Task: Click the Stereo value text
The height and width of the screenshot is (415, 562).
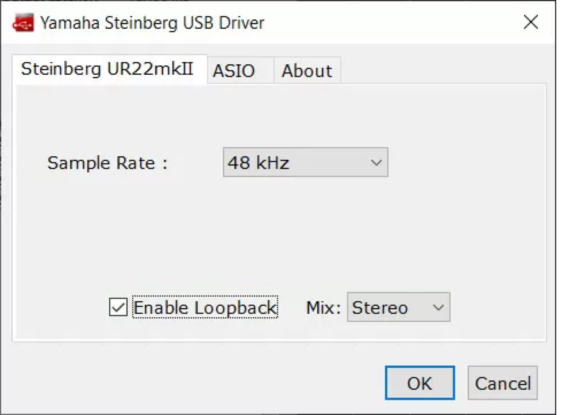Action: click(380, 308)
